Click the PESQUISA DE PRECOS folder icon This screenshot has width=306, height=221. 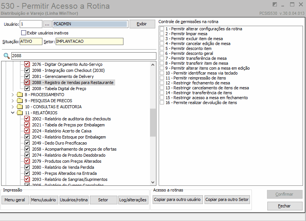[20, 101]
